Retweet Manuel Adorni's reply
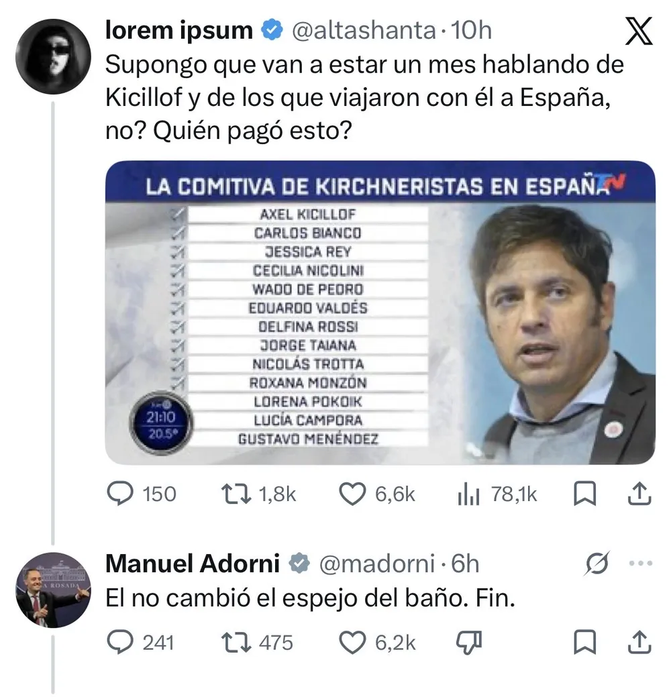Screen dimensions: 671x697 click(236, 643)
